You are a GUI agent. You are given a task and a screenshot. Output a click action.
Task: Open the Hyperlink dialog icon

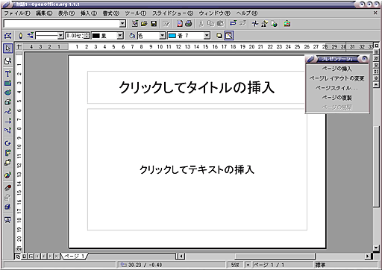point(274,24)
